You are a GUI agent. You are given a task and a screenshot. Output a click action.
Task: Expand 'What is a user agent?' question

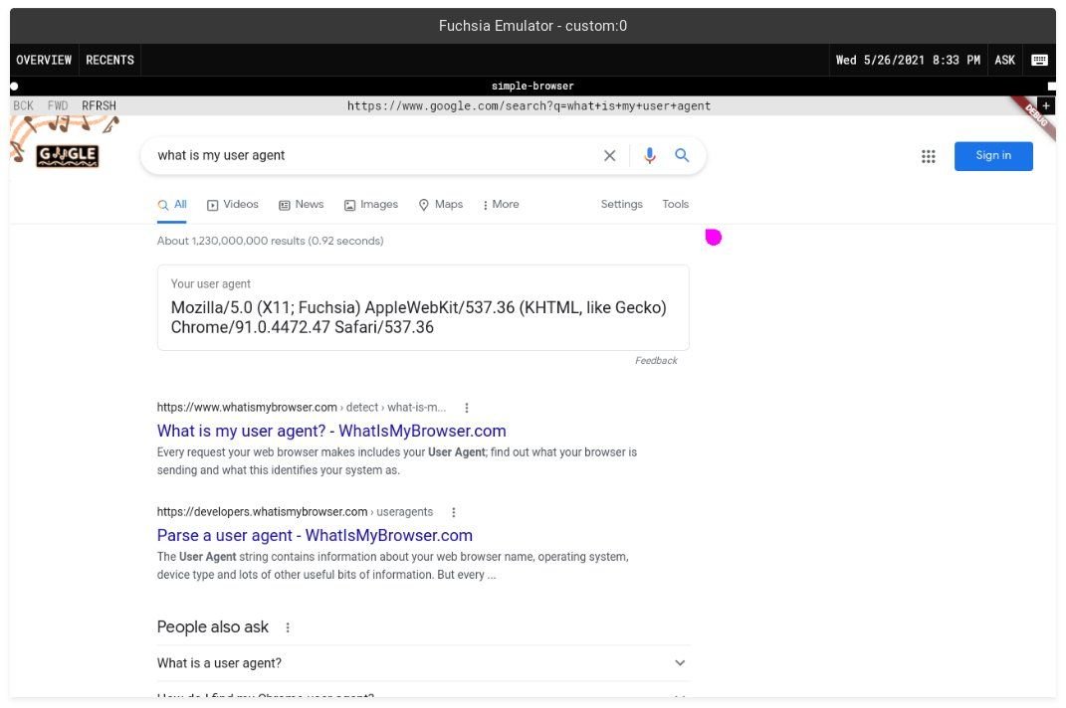(x=680, y=663)
